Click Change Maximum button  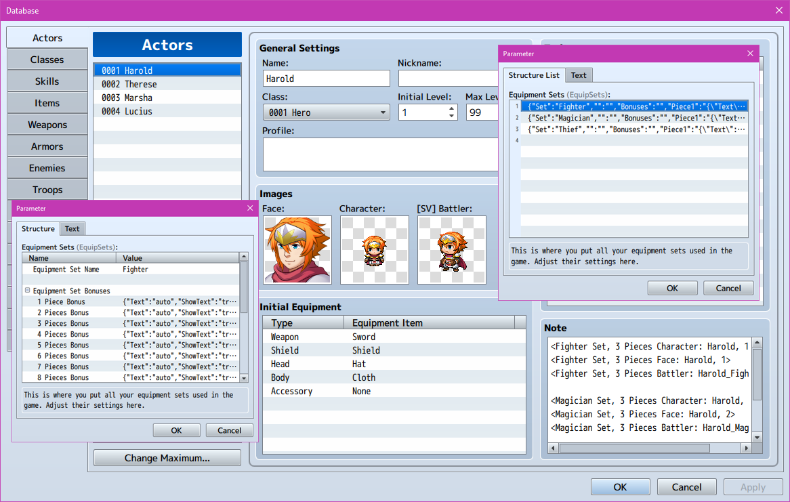pyautogui.click(x=167, y=458)
